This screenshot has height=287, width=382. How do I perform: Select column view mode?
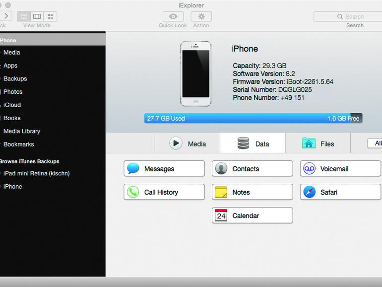tap(37, 16)
